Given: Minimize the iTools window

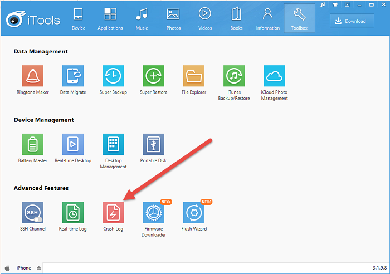Looking at the screenshot, I should (359, 5).
